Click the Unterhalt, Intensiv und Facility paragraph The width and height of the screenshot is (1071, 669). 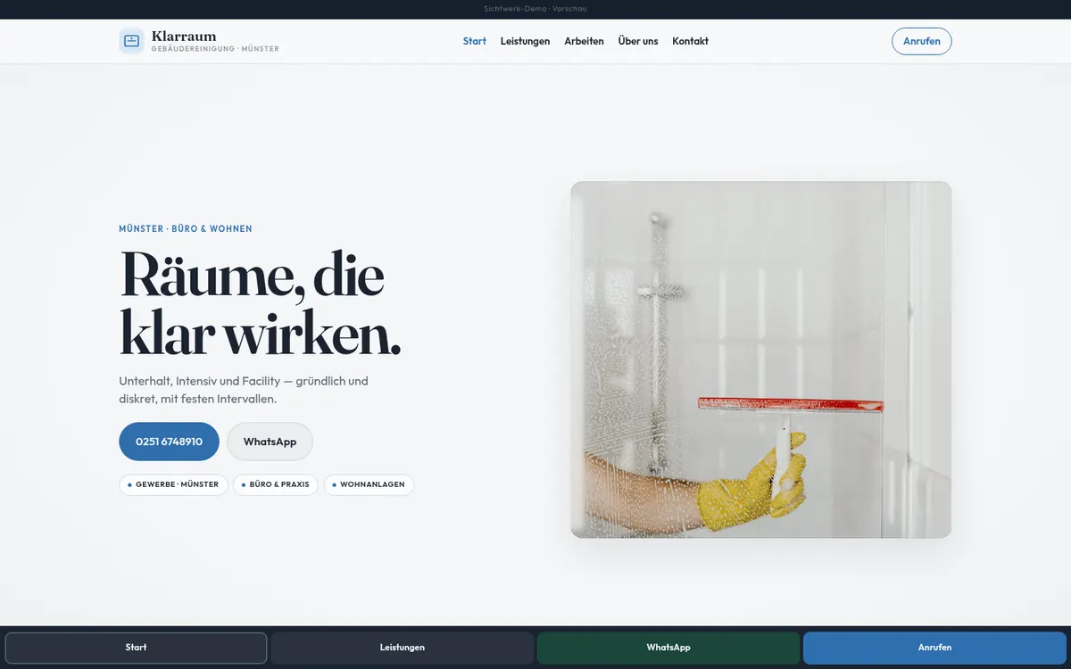[244, 390]
